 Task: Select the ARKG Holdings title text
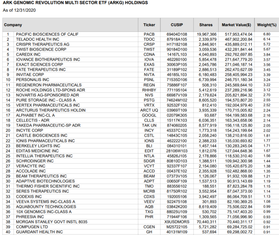click(x=75, y=3)
